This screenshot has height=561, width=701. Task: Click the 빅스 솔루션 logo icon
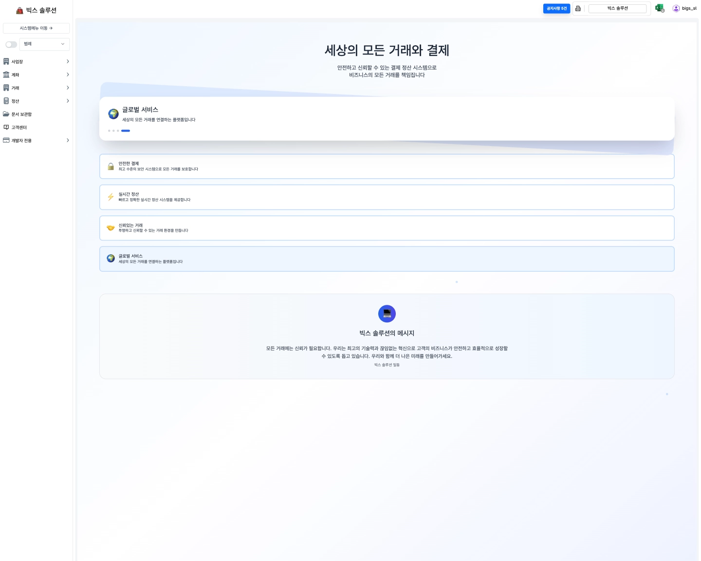[x=19, y=10]
